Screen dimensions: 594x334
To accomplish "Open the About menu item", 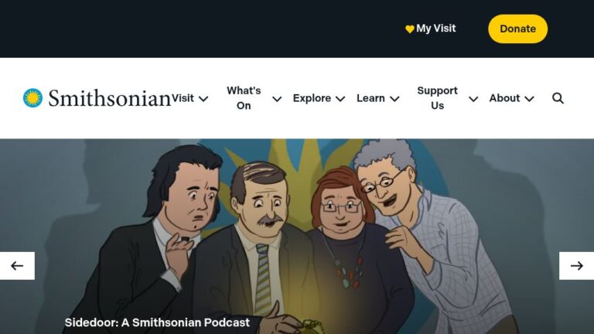I will pyautogui.click(x=504, y=98).
